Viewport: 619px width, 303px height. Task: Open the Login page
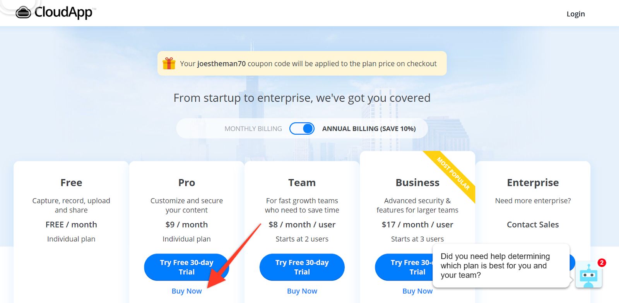pyautogui.click(x=576, y=14)
